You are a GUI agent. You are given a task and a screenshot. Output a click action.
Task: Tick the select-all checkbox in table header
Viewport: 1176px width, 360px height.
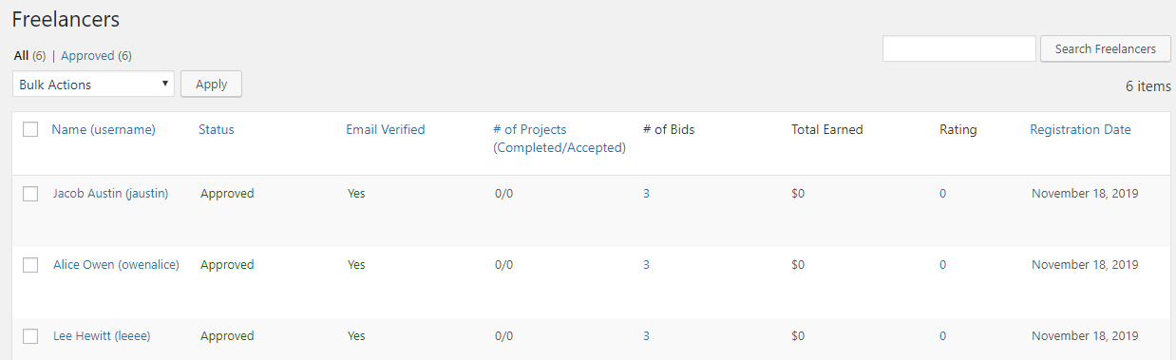(30, 129)
